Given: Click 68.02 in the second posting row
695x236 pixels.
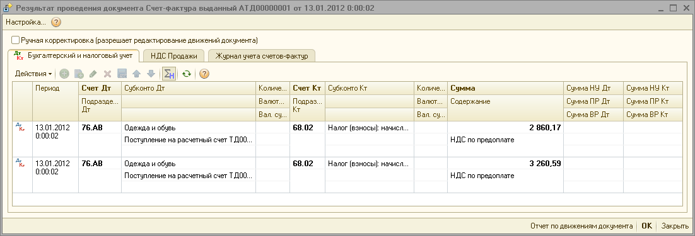Looking at the screenshot, I should click(303, 163).
